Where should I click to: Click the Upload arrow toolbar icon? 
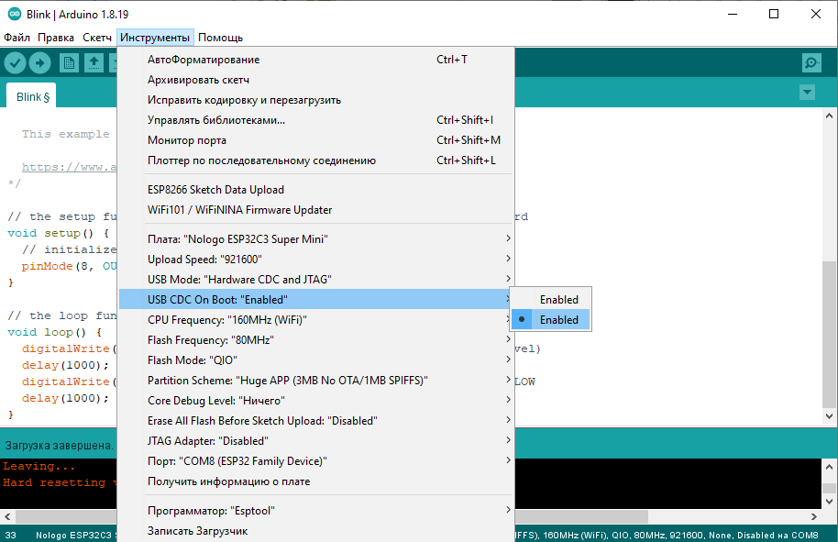pos(40,62)
